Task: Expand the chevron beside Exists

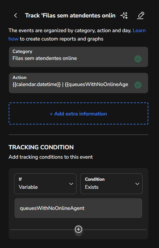Action: coord(137,184)
